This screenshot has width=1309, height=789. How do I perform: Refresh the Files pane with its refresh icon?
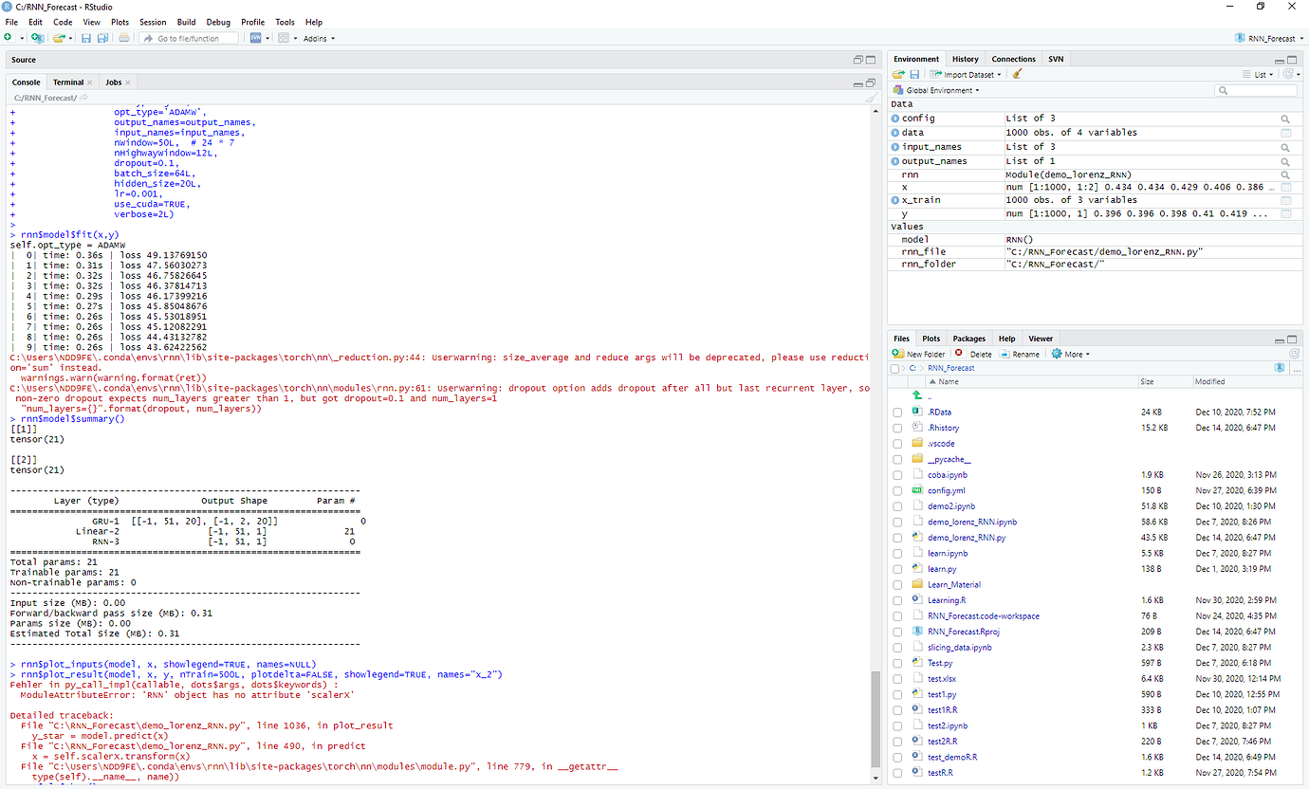tap(1294, 354)
